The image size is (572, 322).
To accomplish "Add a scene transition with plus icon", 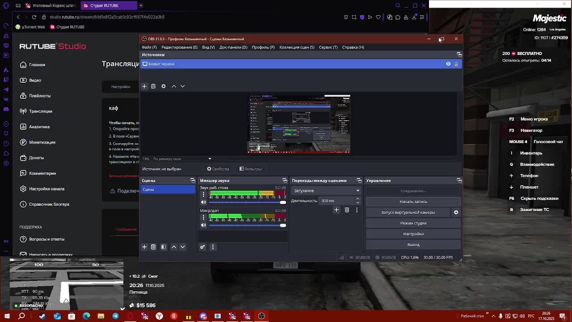I will point(336,210).
